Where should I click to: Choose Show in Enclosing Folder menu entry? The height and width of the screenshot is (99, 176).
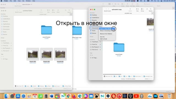107,31
